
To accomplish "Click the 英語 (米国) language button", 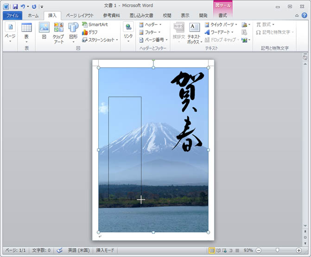I will point(77,250).
